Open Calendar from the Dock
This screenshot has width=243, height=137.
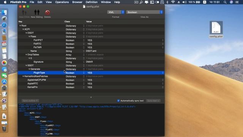pos(4,44)
